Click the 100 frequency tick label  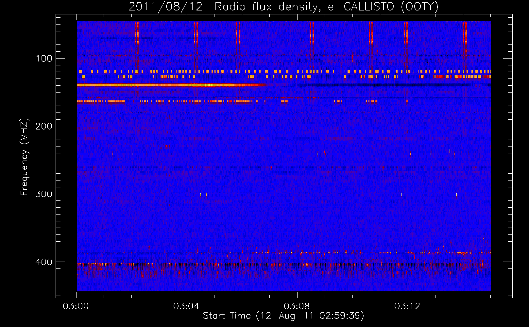[44, 59]
